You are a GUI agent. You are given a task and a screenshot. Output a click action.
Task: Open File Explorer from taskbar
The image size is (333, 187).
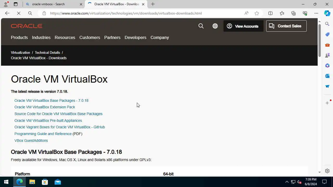click(x=32, y=182)
